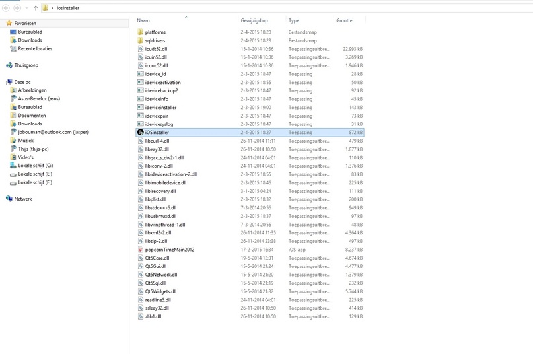
Task: Select Lokale schijf (E:) drive
Action: click(x=35, y=174)
